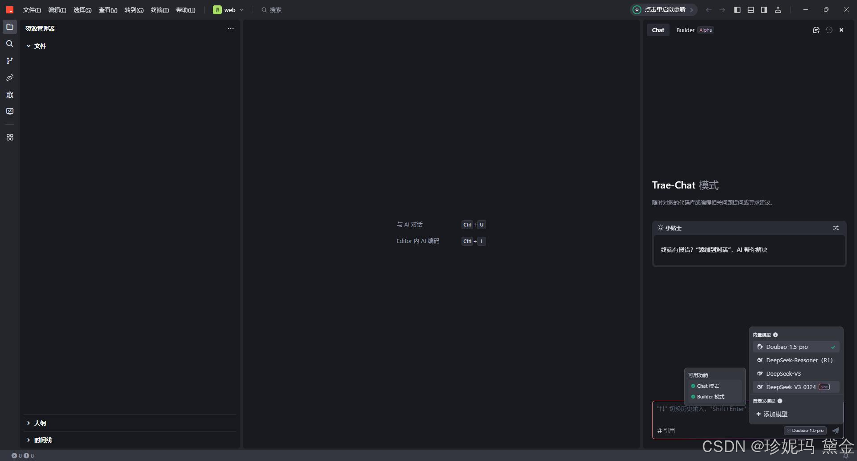Open the Doubao-1.5-pro model selector
This screenshot has height=461, width=857.
point(805,431)
